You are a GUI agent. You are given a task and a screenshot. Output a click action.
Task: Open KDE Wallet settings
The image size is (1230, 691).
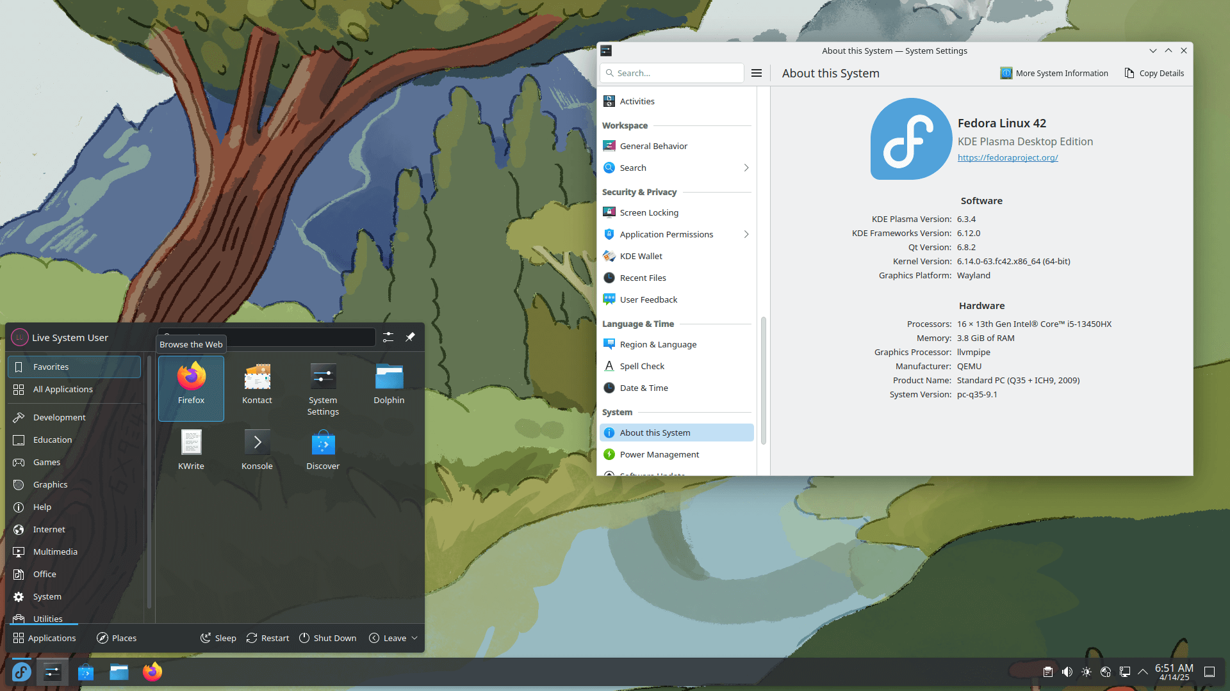tap(641, 255)
